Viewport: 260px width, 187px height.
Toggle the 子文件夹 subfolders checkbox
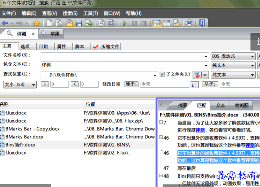(162, 74)
